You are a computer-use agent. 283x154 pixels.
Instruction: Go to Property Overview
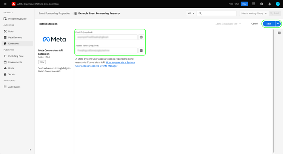(17, 19)
